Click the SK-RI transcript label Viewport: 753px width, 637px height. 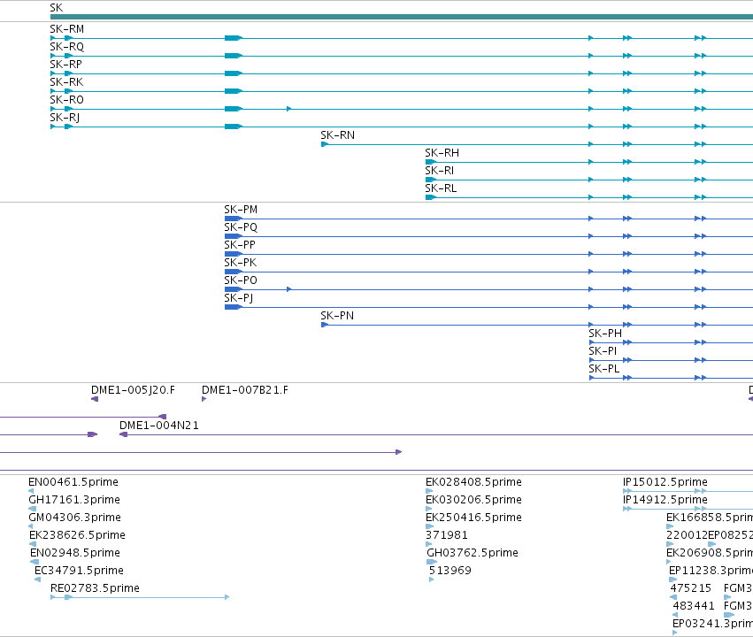pyautogui.click(x=440, y=171)
